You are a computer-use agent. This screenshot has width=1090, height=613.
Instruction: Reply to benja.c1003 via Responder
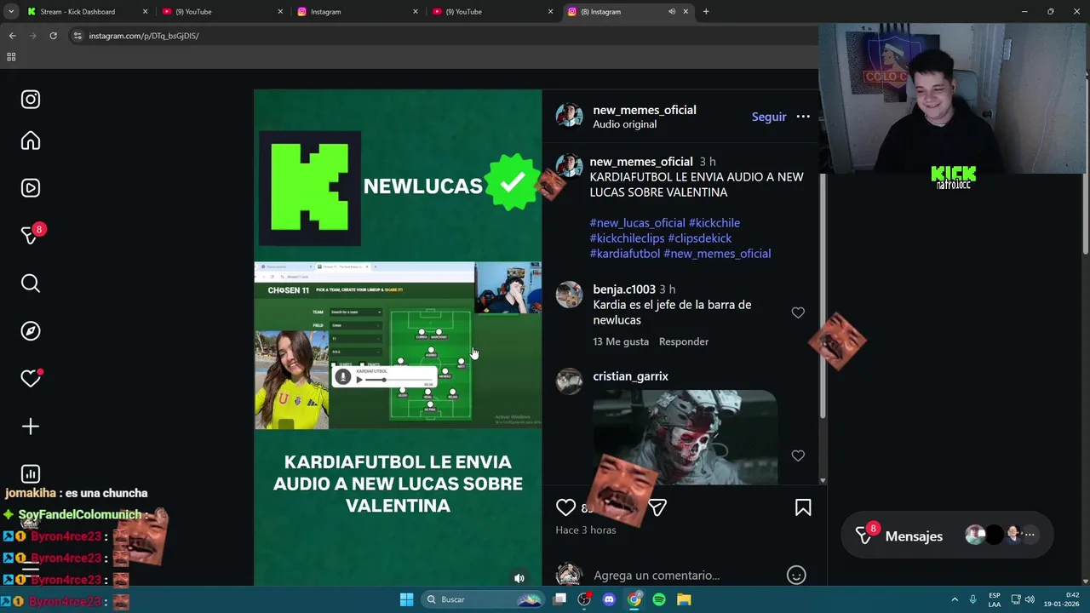point(684,341)
